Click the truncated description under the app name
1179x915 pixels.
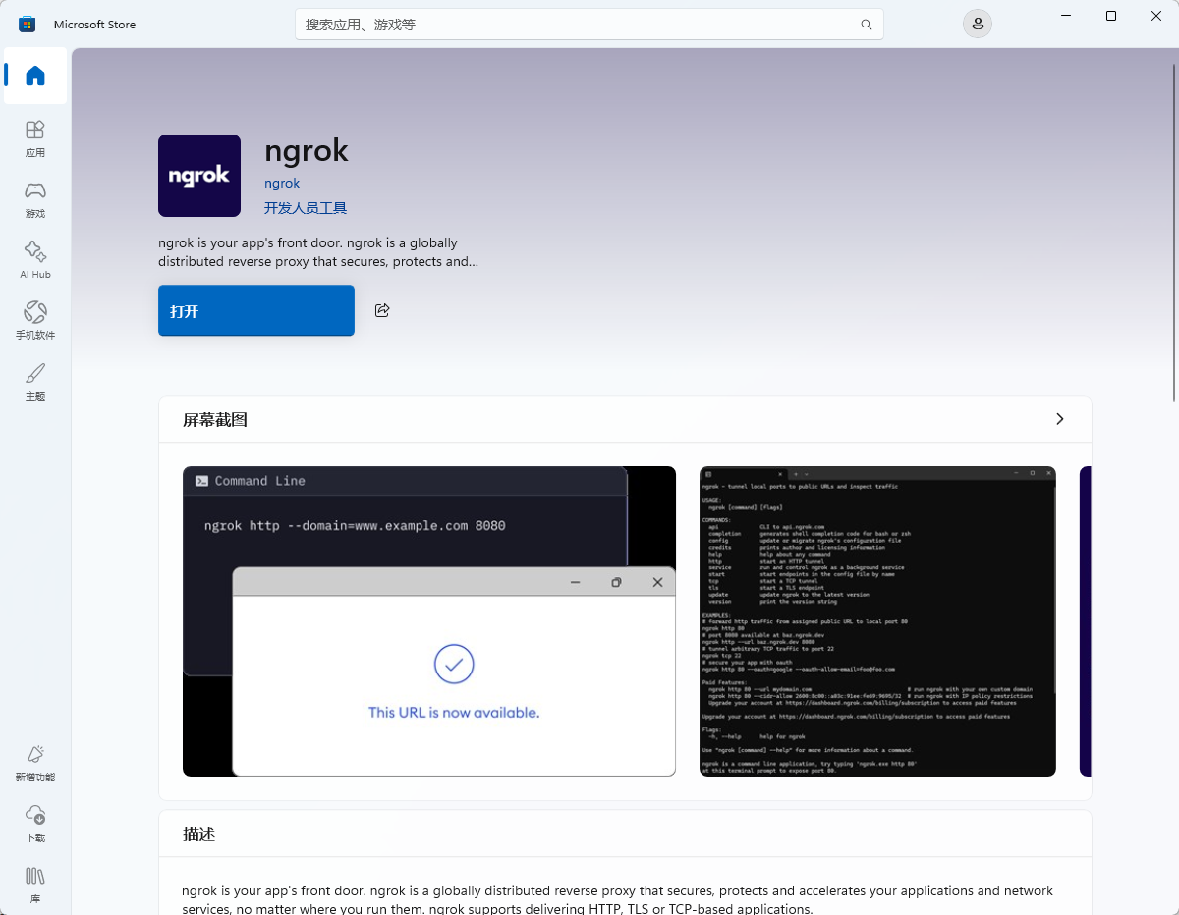318,252
